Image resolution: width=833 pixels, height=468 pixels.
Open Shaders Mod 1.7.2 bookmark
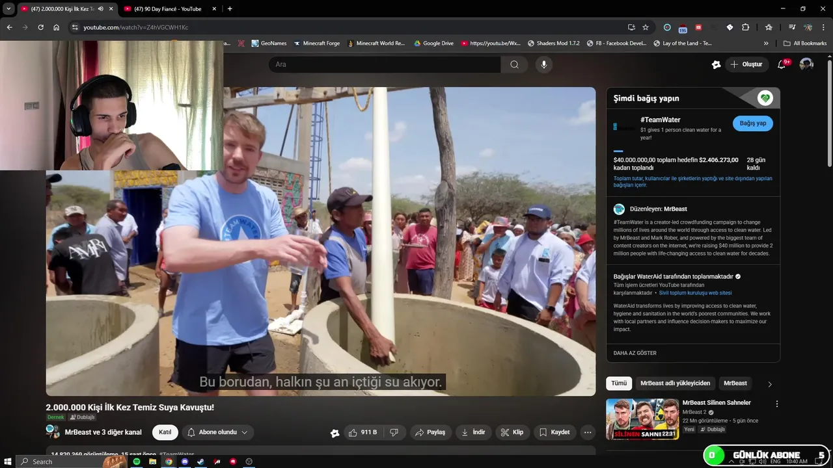(x=553, y=44)
